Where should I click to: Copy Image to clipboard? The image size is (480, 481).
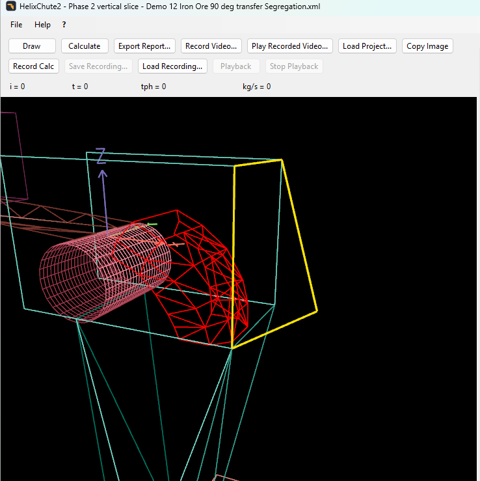[x=427, y=46]
